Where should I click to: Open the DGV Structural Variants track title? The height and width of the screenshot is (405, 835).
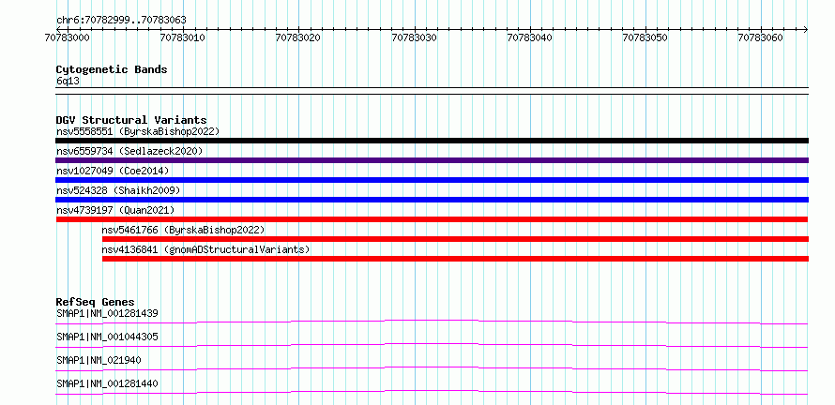(x=131, y=120)
